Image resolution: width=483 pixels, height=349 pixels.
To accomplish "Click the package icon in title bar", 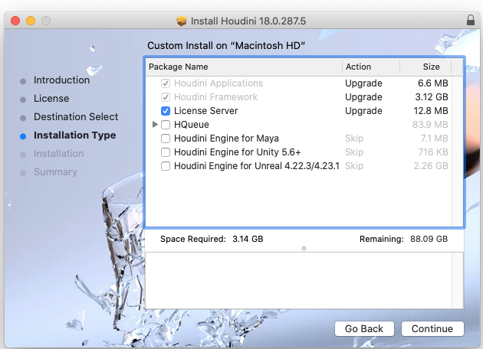I will 182,19.
